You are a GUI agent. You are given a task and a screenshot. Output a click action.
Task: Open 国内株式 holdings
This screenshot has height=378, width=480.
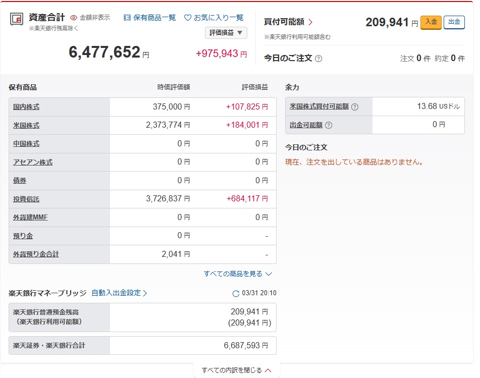26,107
